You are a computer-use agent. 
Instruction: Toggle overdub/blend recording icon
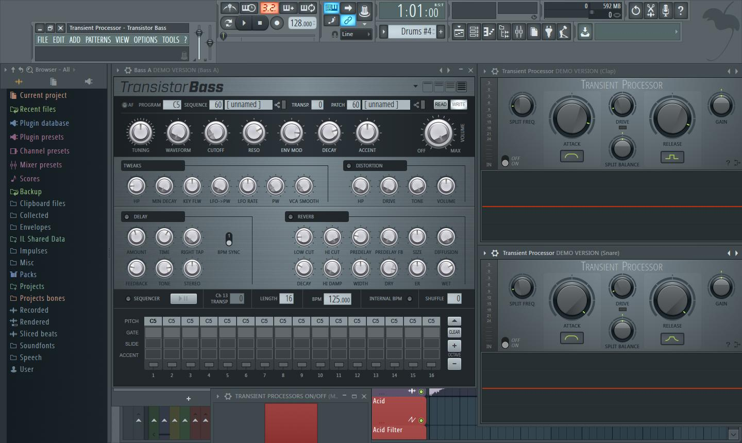[x=288, y=8]
